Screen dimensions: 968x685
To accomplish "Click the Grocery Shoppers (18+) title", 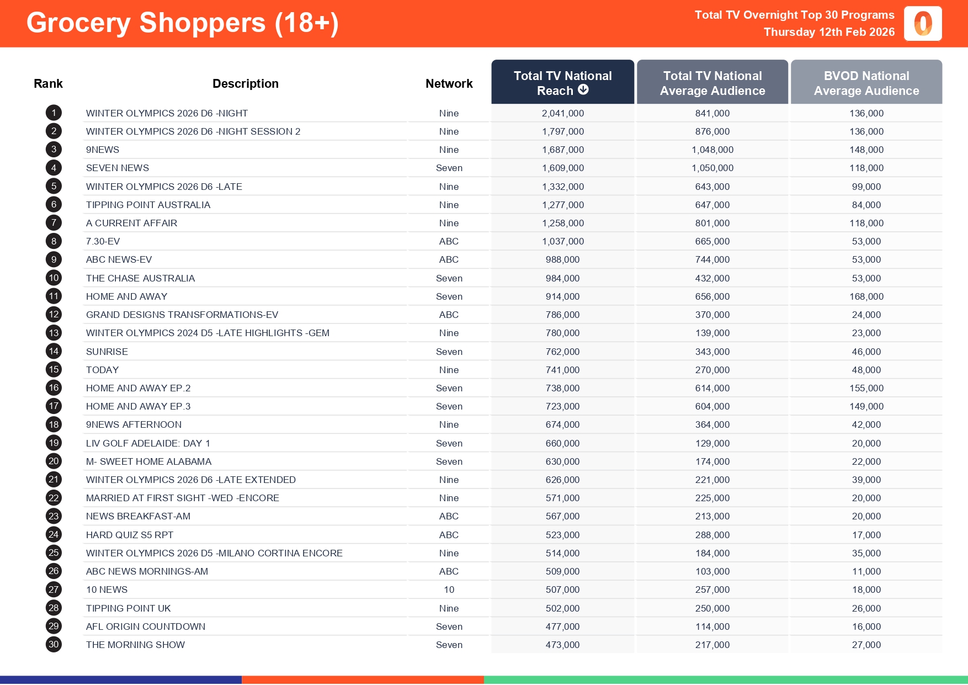I will [182, 23].
